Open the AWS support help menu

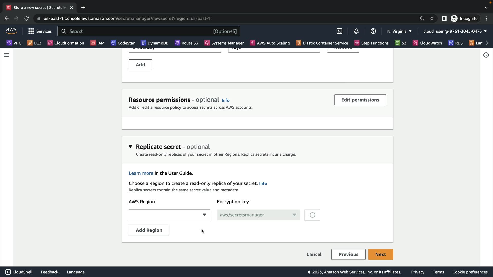tap(373, 31)
